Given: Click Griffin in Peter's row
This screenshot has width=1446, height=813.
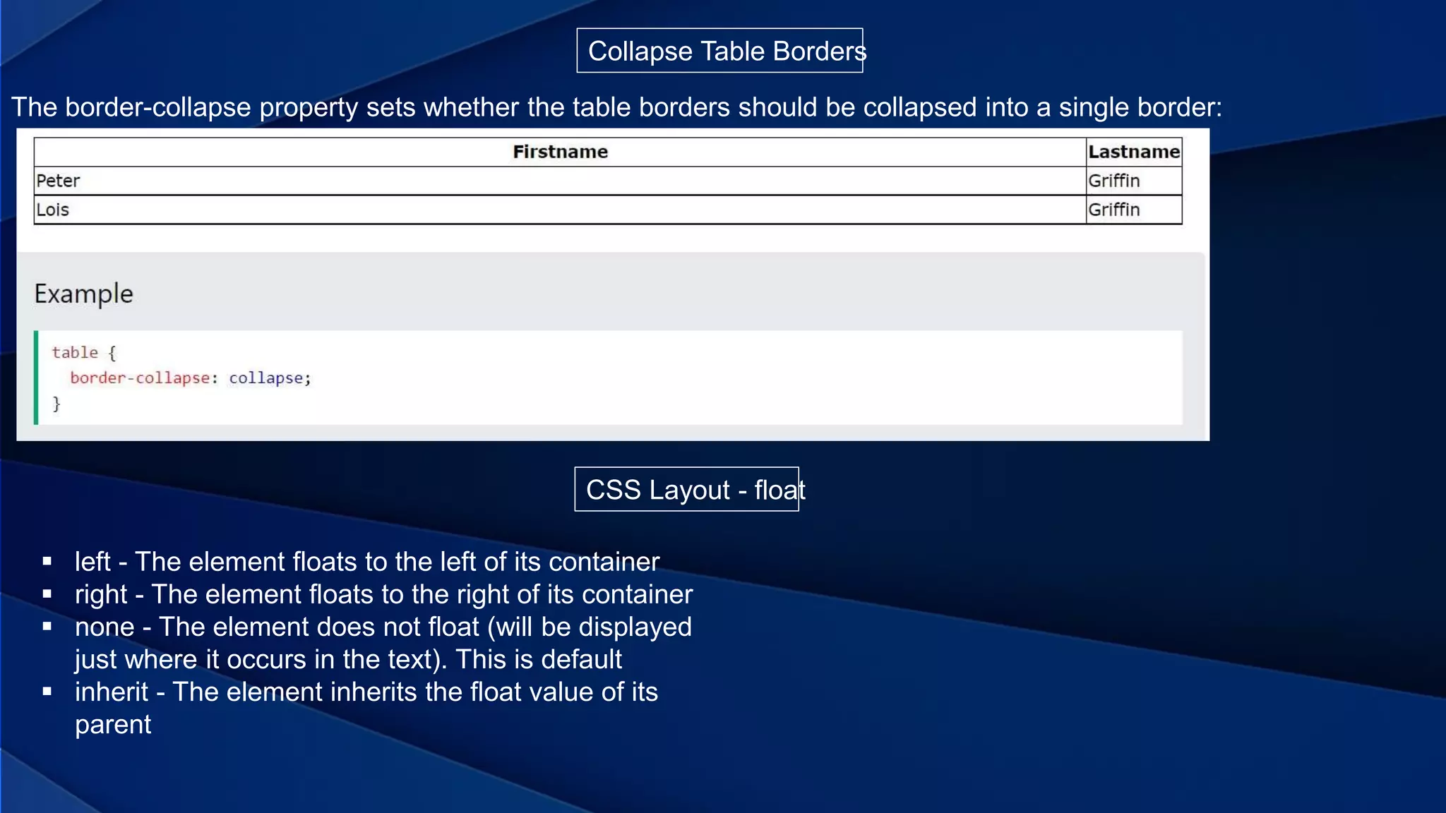Looking at the screenshot, I should (x=1113, y=181).
